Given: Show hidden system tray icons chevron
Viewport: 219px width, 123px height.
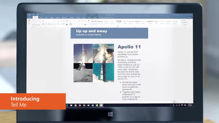Looking at the screenshot, I should (x=171, y=105).
